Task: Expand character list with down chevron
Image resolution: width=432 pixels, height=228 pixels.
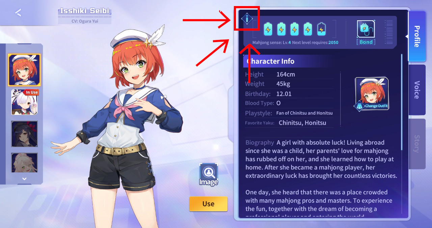Action: 24,179
